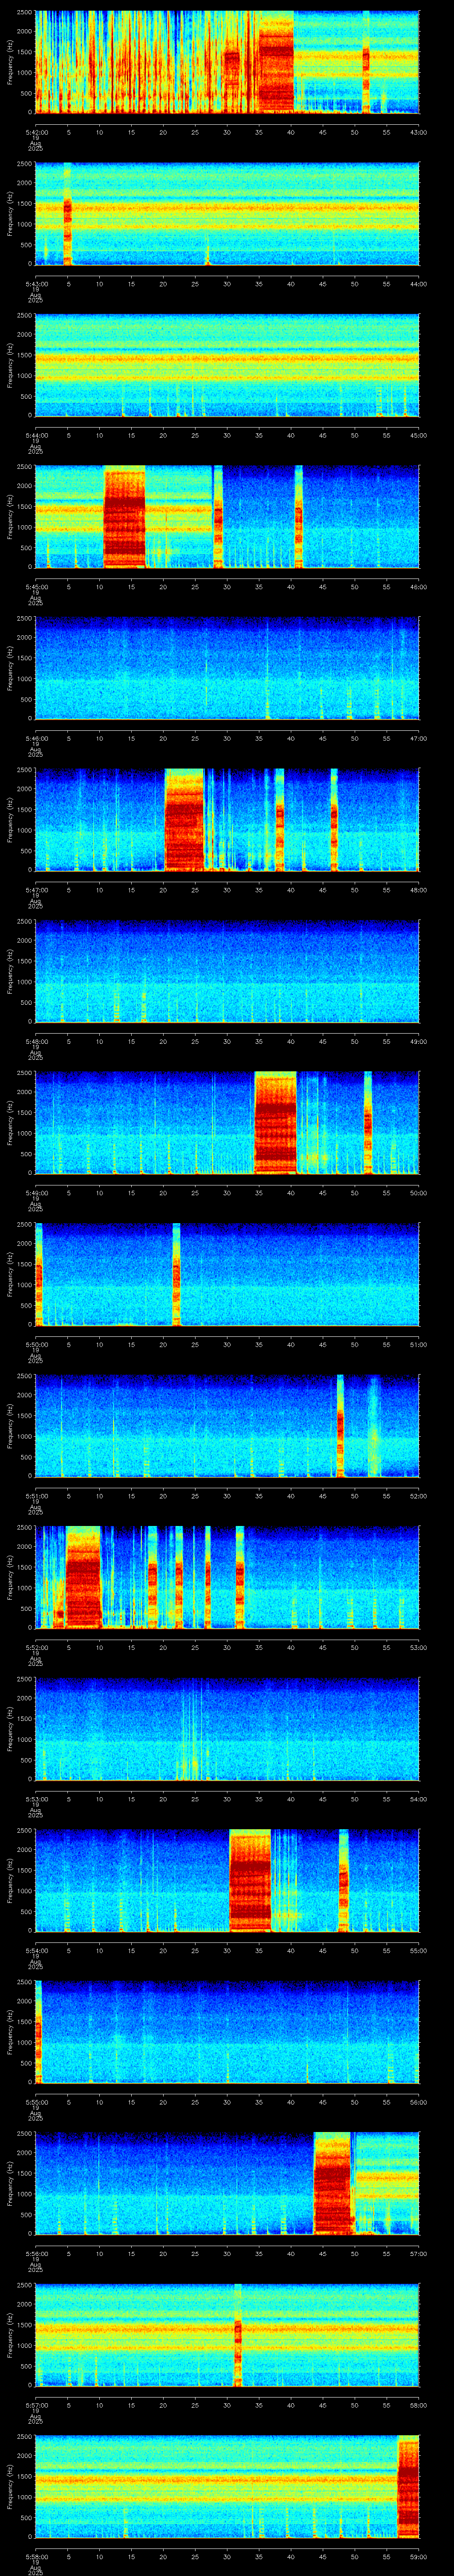Click the 43:00 end time label
454x2576 pixels.
(x=418, y=132)
